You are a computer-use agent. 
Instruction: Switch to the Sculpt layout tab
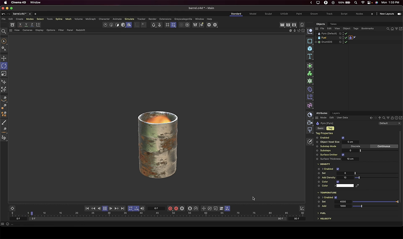[x=268, y=14]
